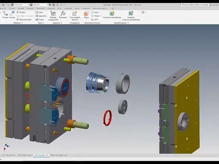Image resolution: width=219 pixels, height=164 pixels.
Task: Switch to the Ambienti ribbon tab
Action: [68, 9]
